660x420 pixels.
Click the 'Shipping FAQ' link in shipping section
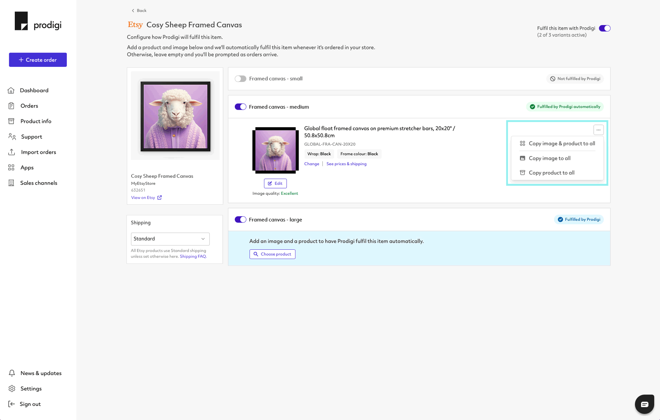click(x=192, y=256)
